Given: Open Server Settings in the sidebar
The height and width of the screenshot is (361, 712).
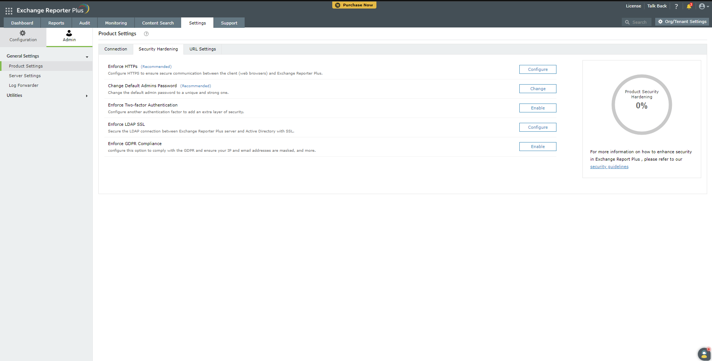Looking at the screenshot, I should (x=25, y=76).
